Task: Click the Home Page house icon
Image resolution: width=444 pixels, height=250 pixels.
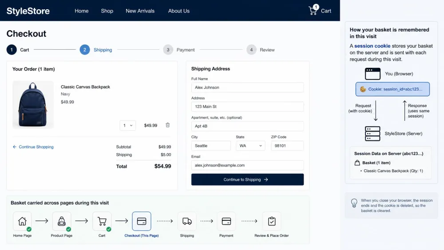Action: (22, 221)
